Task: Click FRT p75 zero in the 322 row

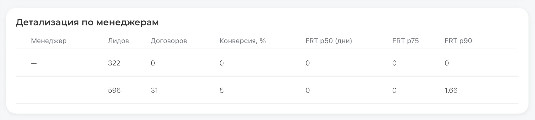Action: [x=394, y=63]
